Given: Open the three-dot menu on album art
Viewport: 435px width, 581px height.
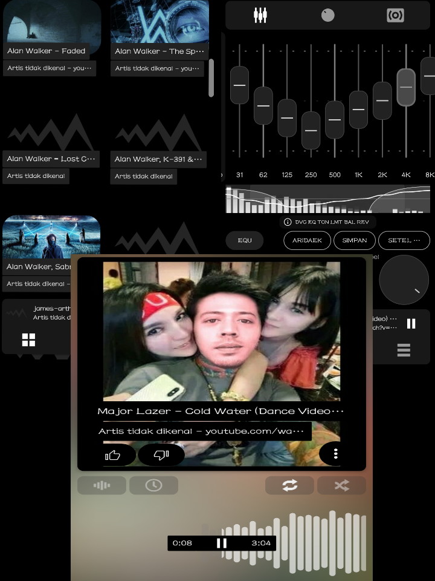Looking at the screenshot, I should pos(335,454).
